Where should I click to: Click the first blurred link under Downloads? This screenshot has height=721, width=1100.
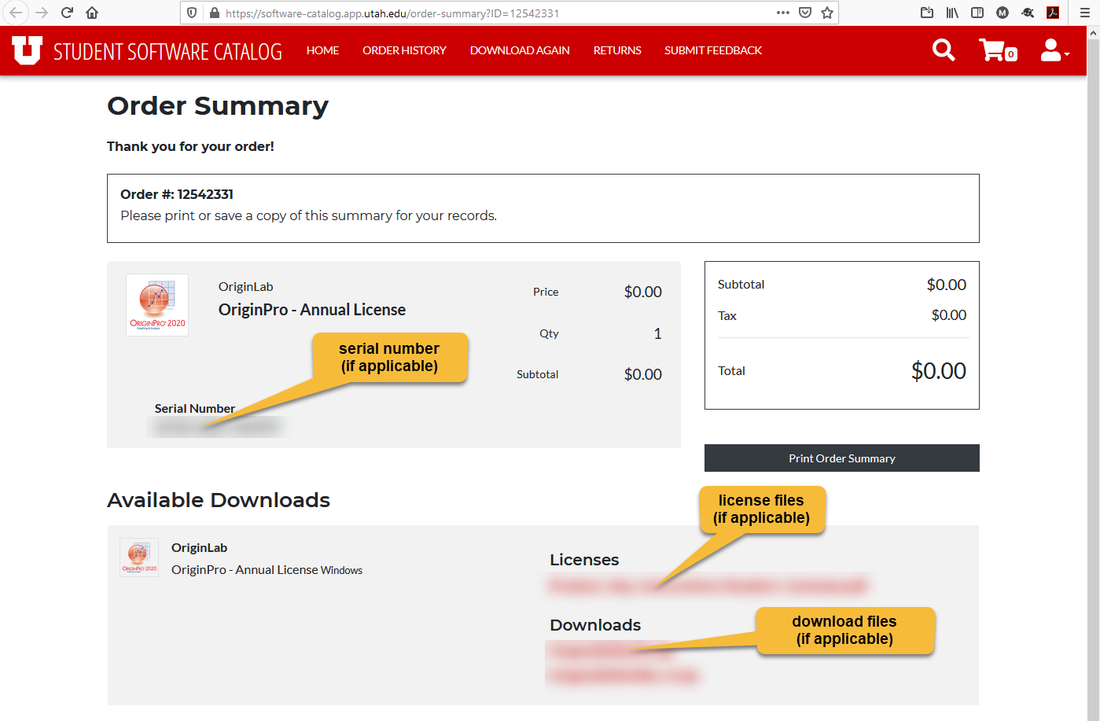click(x=612, y=652)
